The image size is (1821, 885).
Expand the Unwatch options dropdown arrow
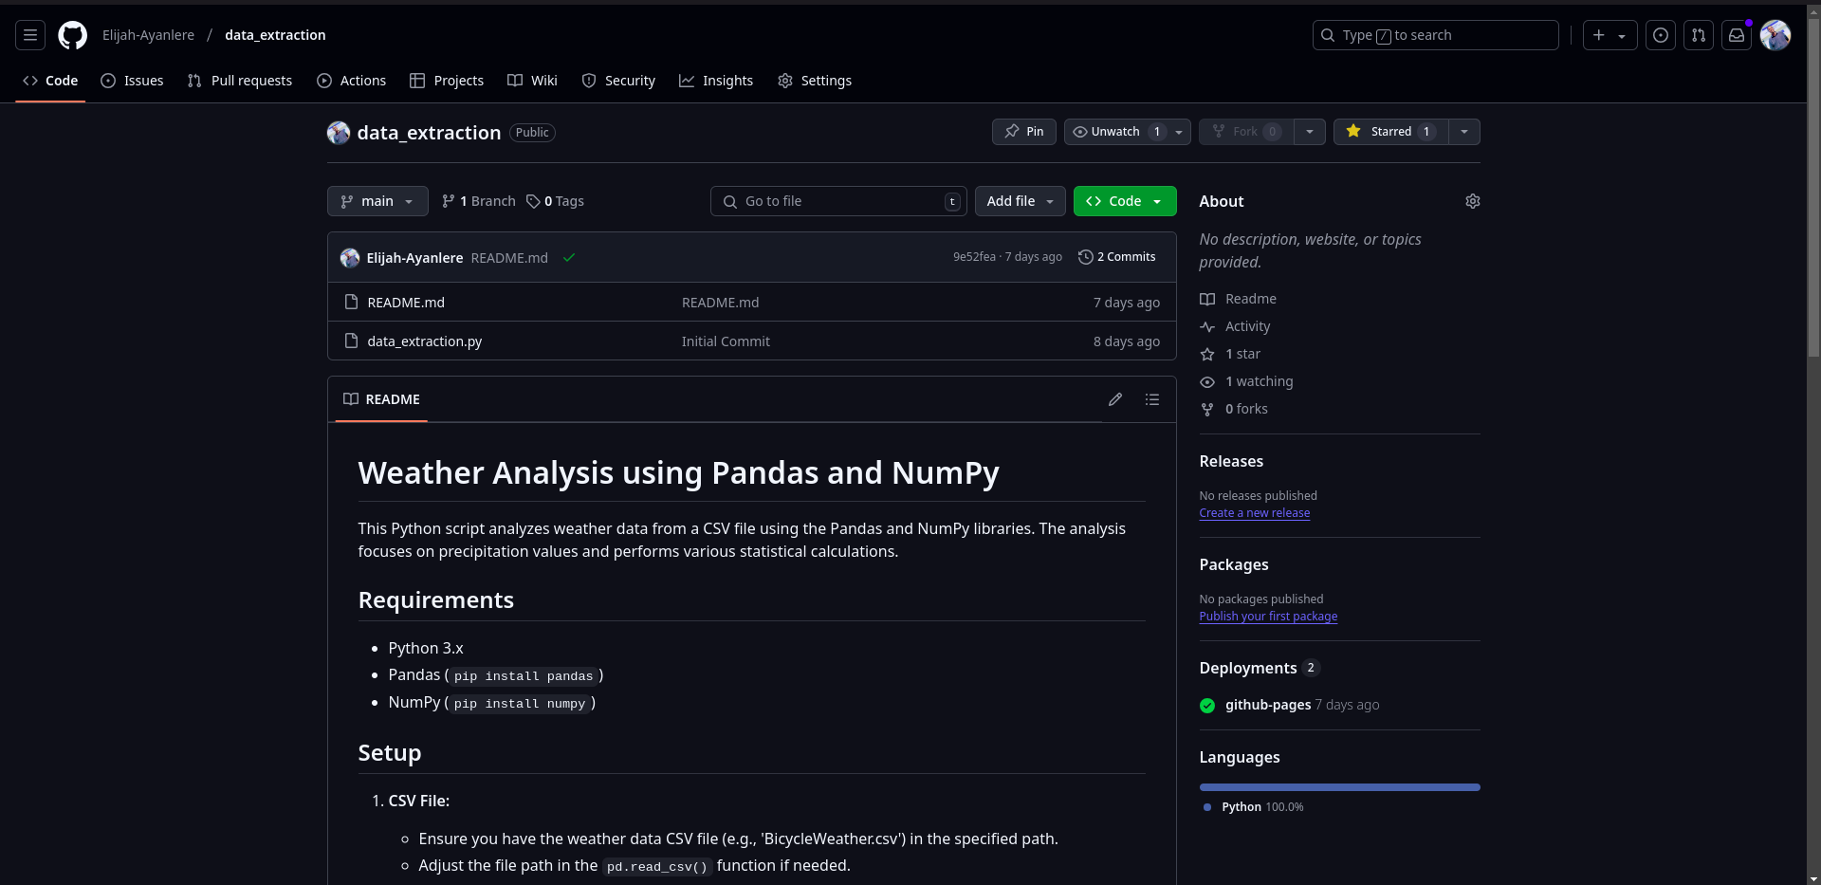click(1179, 132)
